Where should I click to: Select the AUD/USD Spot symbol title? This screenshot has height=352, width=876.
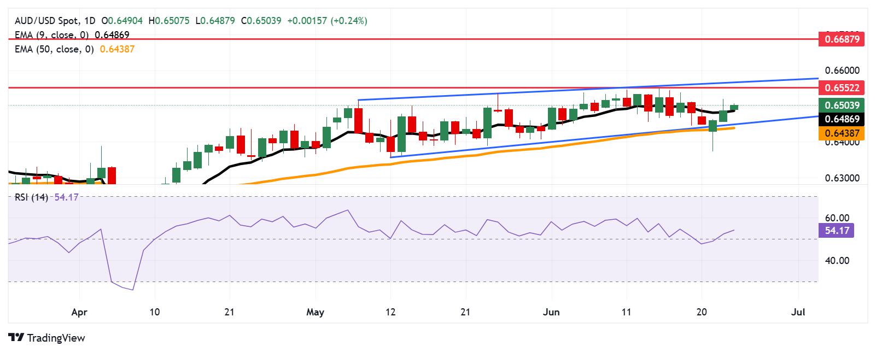46,21
